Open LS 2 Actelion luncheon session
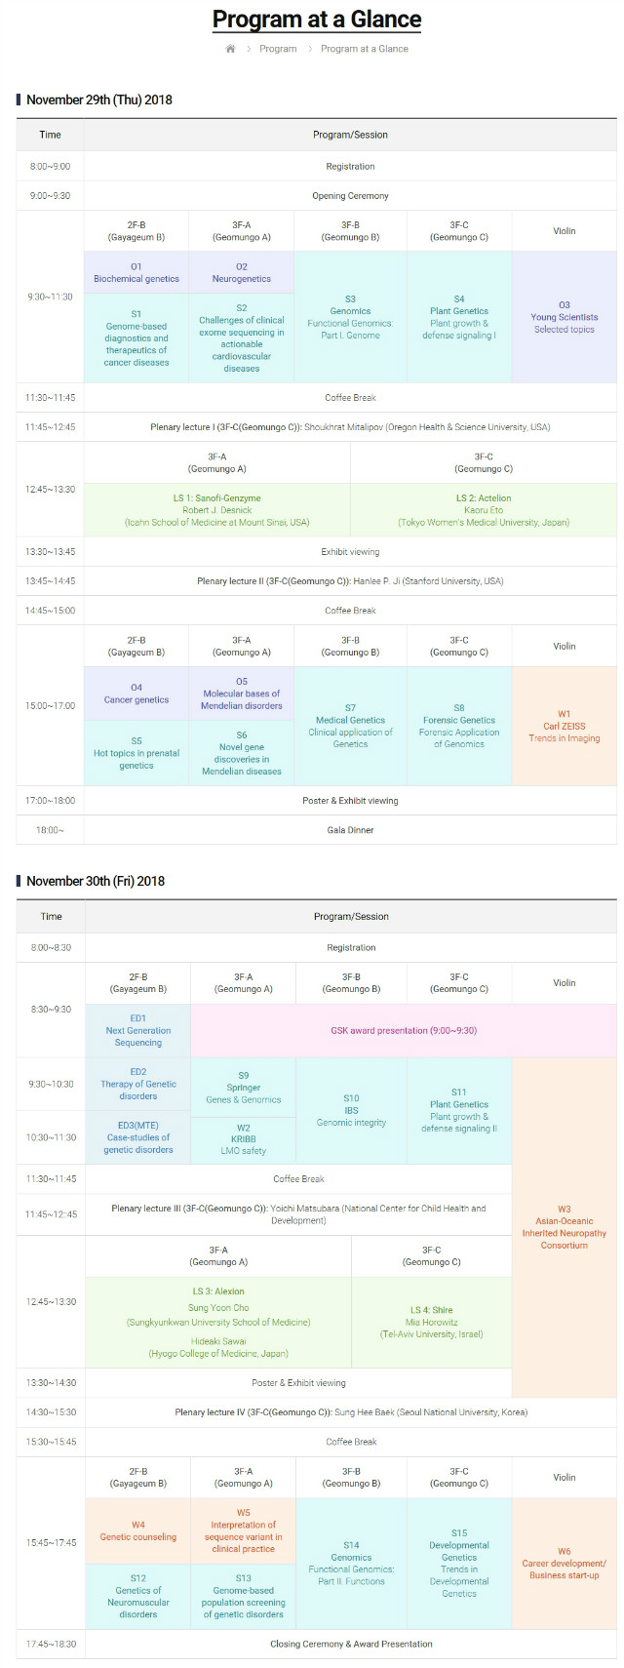Screen dimensions: 624x1668 click(484, 510)
